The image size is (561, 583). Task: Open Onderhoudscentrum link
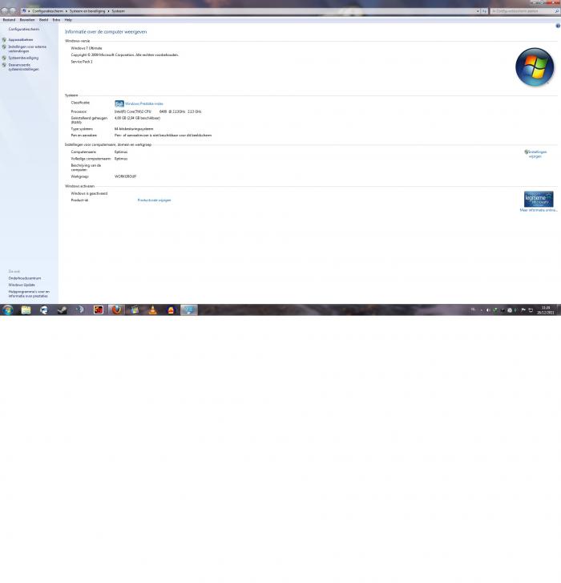click(x=25, y=278)
